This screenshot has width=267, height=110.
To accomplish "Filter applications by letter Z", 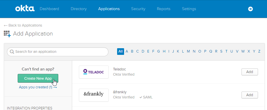I will coord(259,51).
